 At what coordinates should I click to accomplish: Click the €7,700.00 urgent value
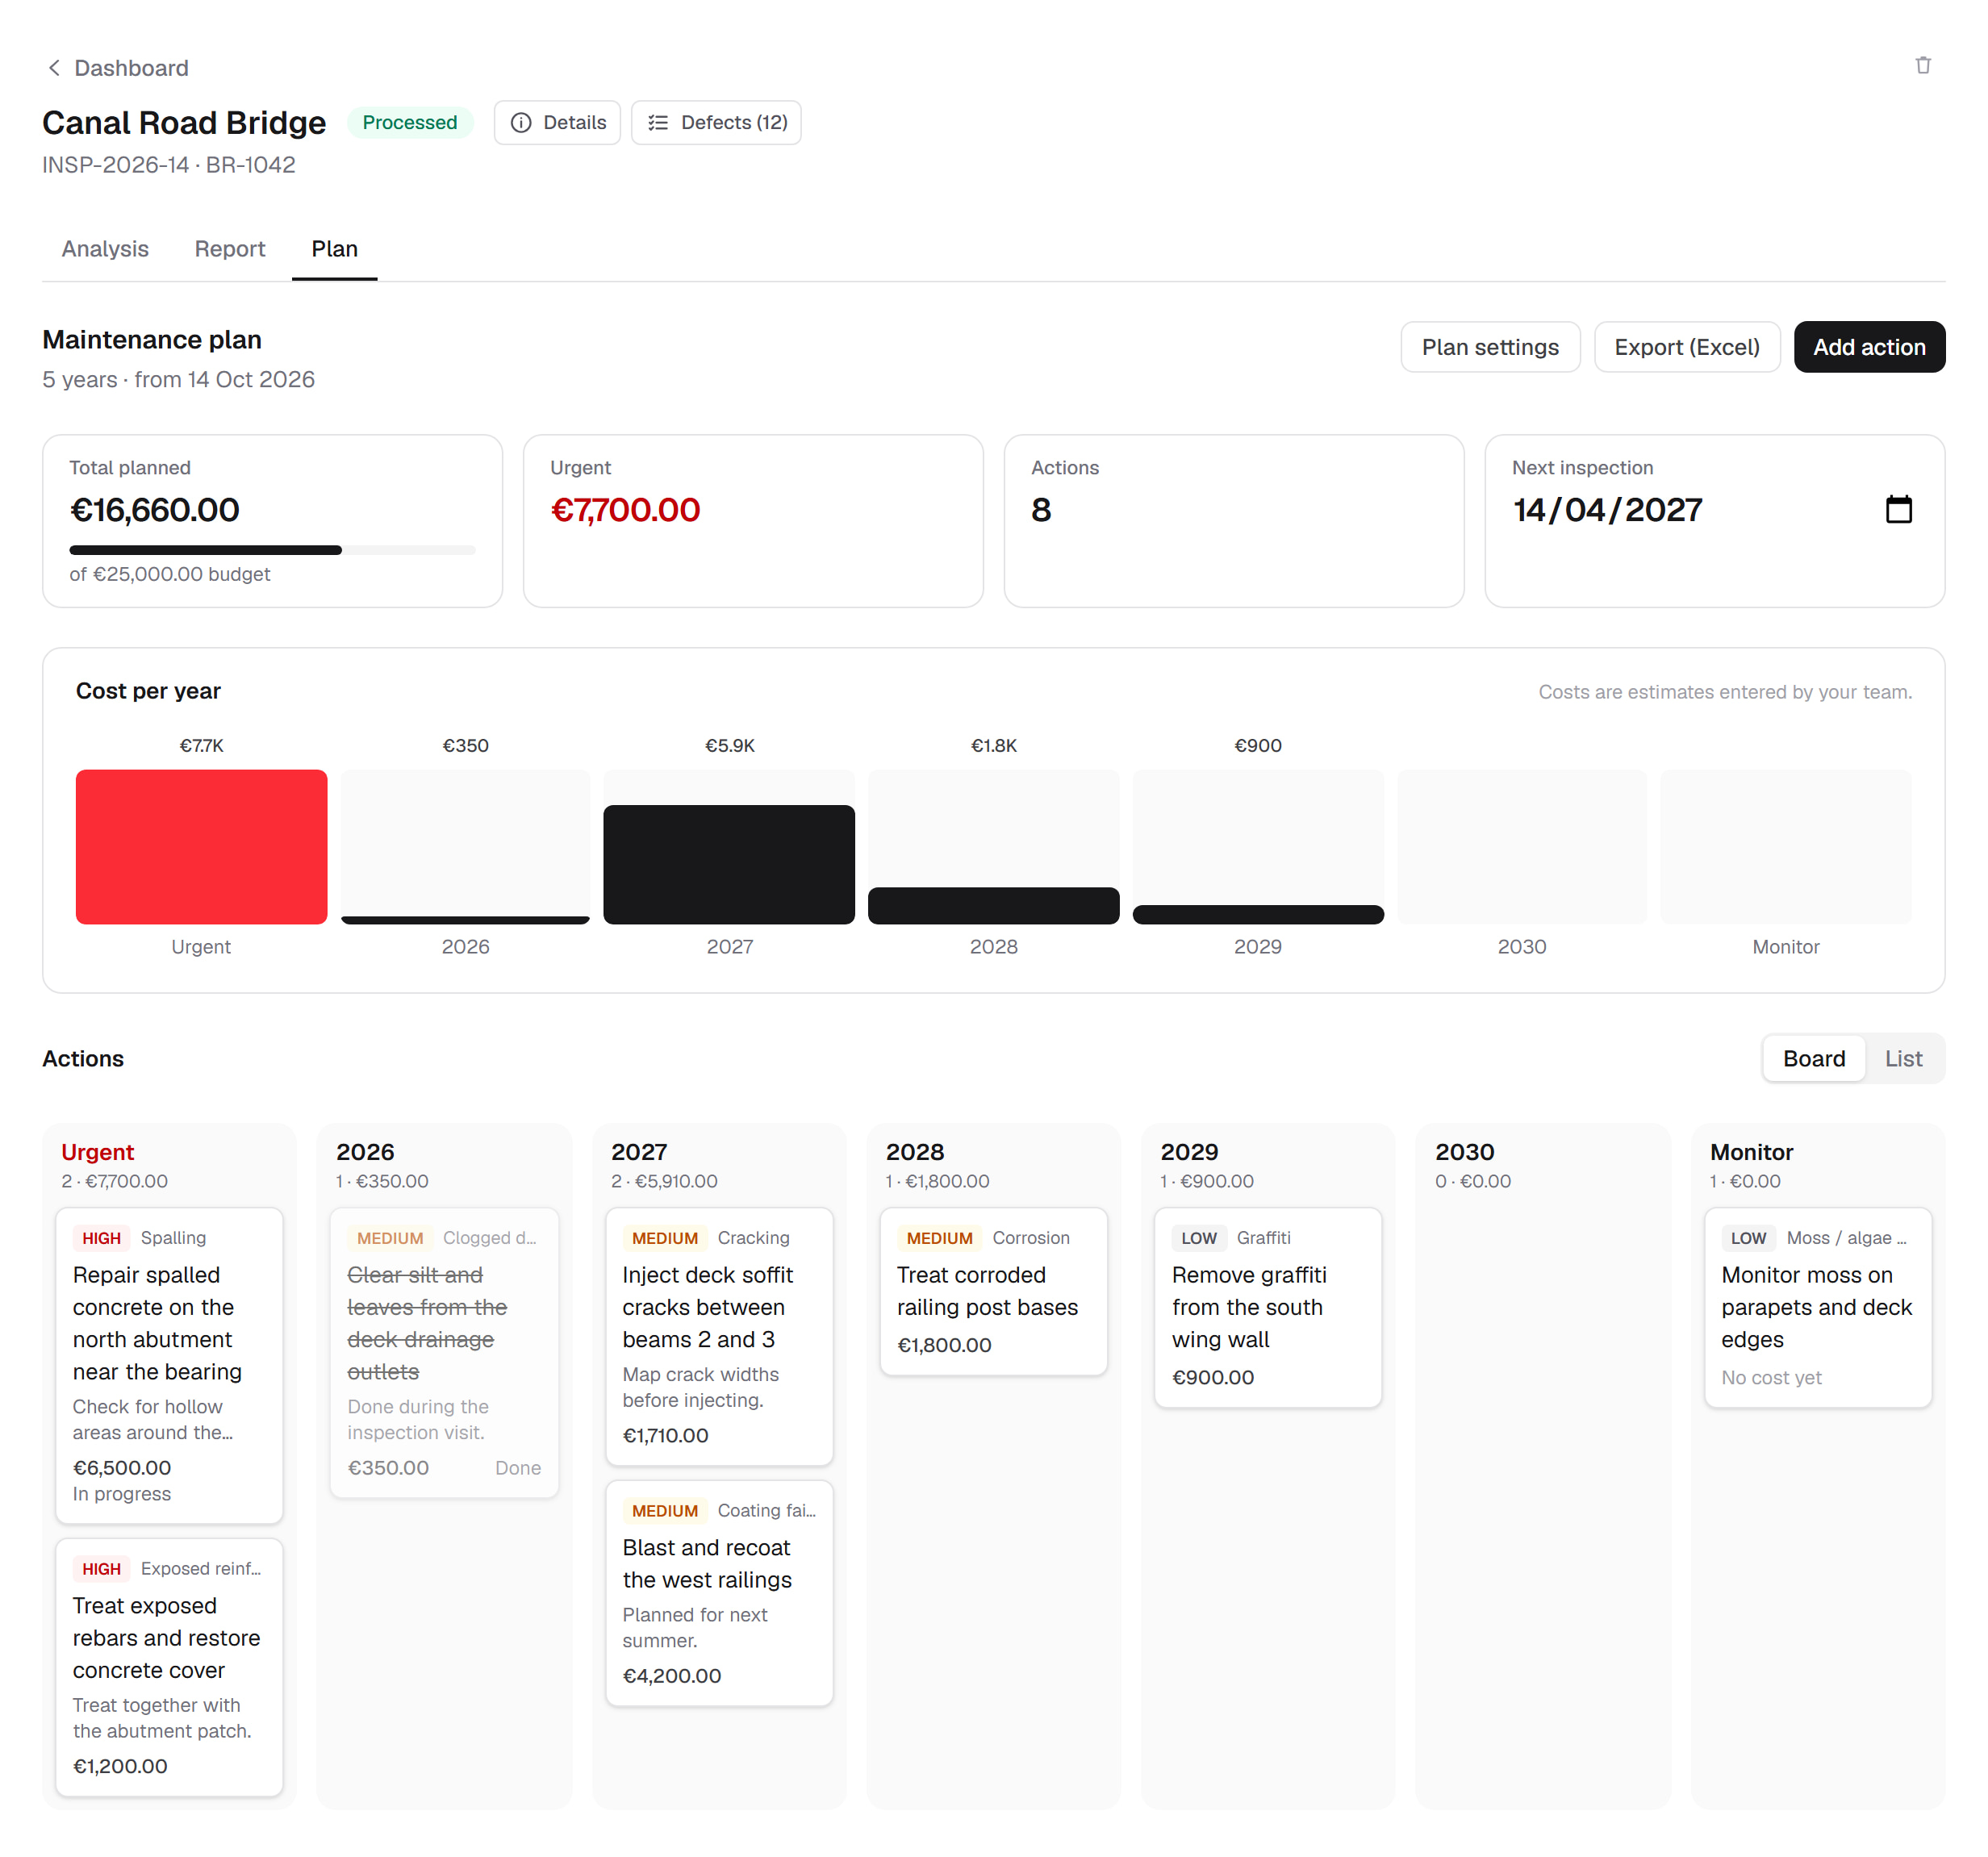point(625,509)
